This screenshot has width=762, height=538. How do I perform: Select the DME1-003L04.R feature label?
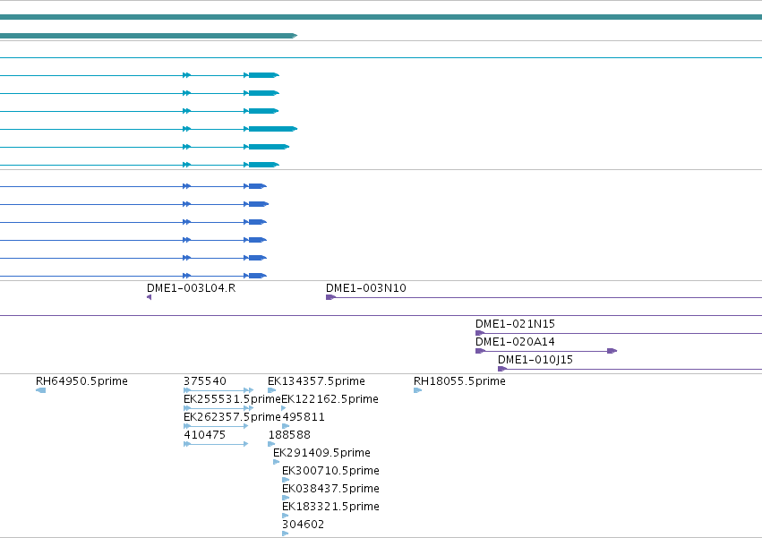(x=191, y=287)
